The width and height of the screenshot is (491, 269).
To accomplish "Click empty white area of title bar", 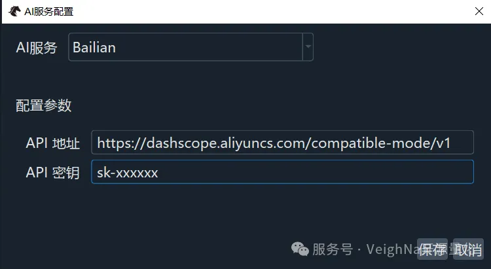I will pos(266,12).
